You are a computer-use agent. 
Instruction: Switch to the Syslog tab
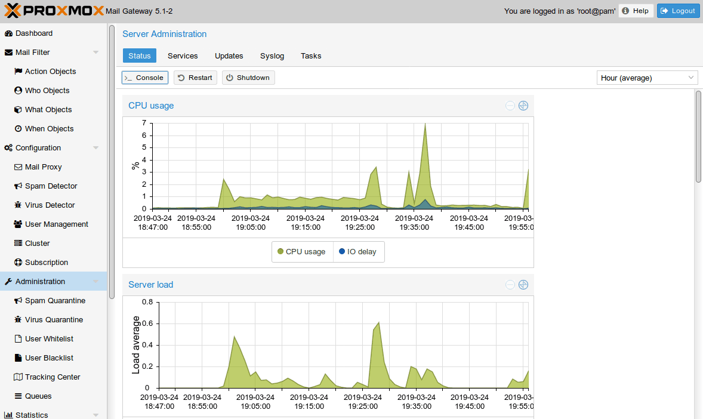272,56
